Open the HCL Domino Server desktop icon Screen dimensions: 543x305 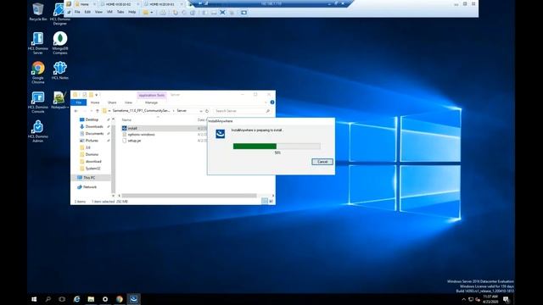click(37, 43)
